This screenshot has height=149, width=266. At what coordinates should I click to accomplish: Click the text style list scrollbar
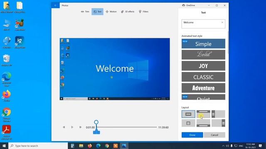(x=228, y=42)
